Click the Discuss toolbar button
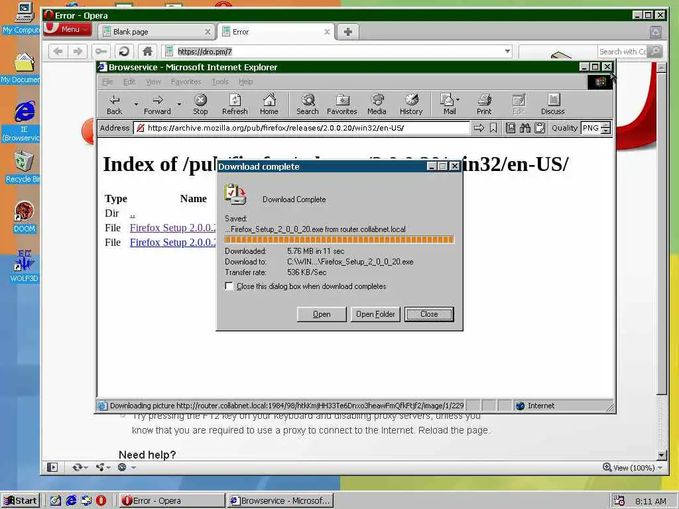679x509 pixels. coord(552,104)
